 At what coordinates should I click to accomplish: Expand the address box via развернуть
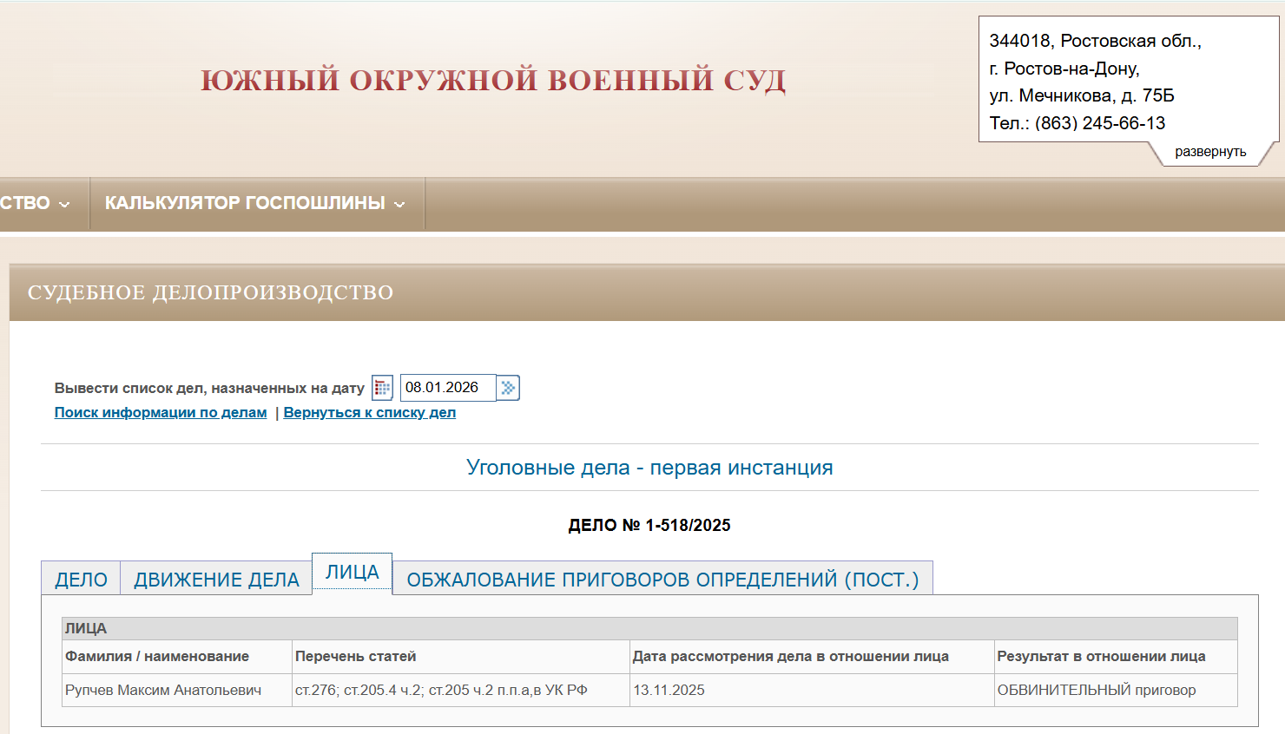coord(1209,152)
